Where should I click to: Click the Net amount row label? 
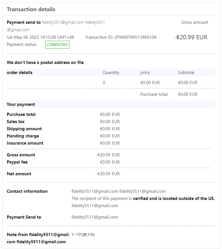[19, 174]
